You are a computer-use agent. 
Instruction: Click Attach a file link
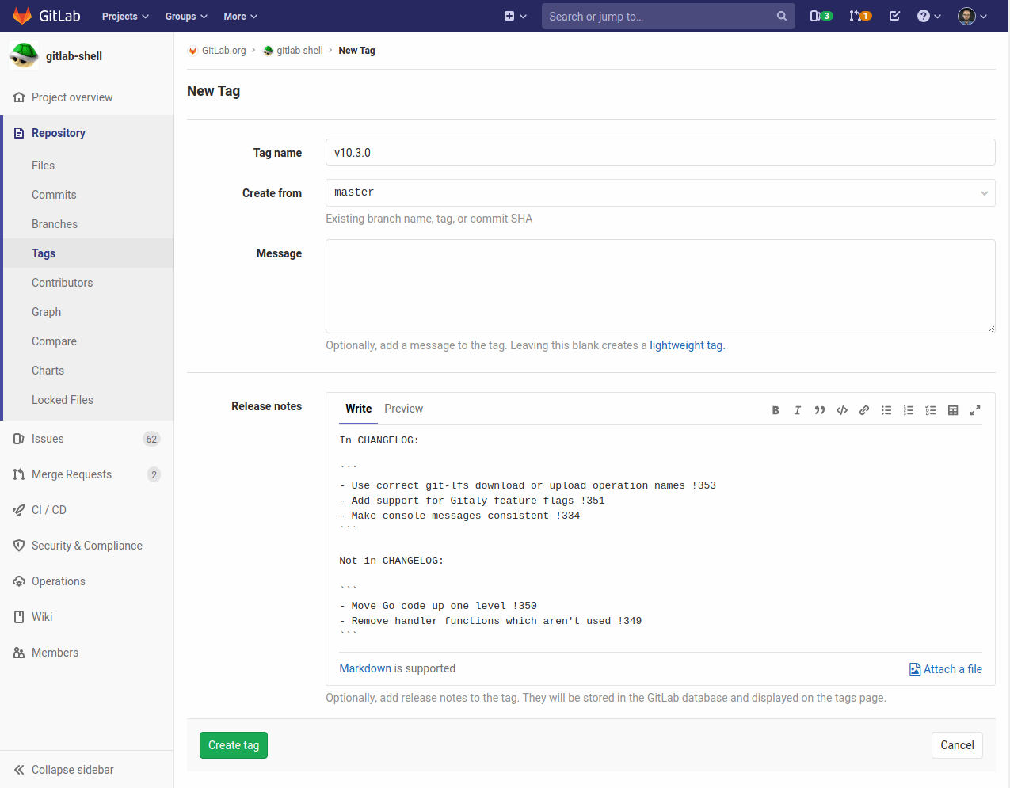[x=946, y=669]
